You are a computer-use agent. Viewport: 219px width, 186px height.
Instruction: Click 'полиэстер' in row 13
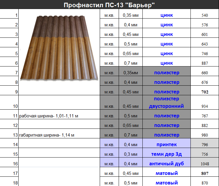point(167,135)
